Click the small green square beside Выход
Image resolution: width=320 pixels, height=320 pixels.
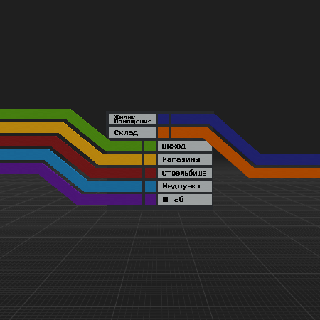150,146
